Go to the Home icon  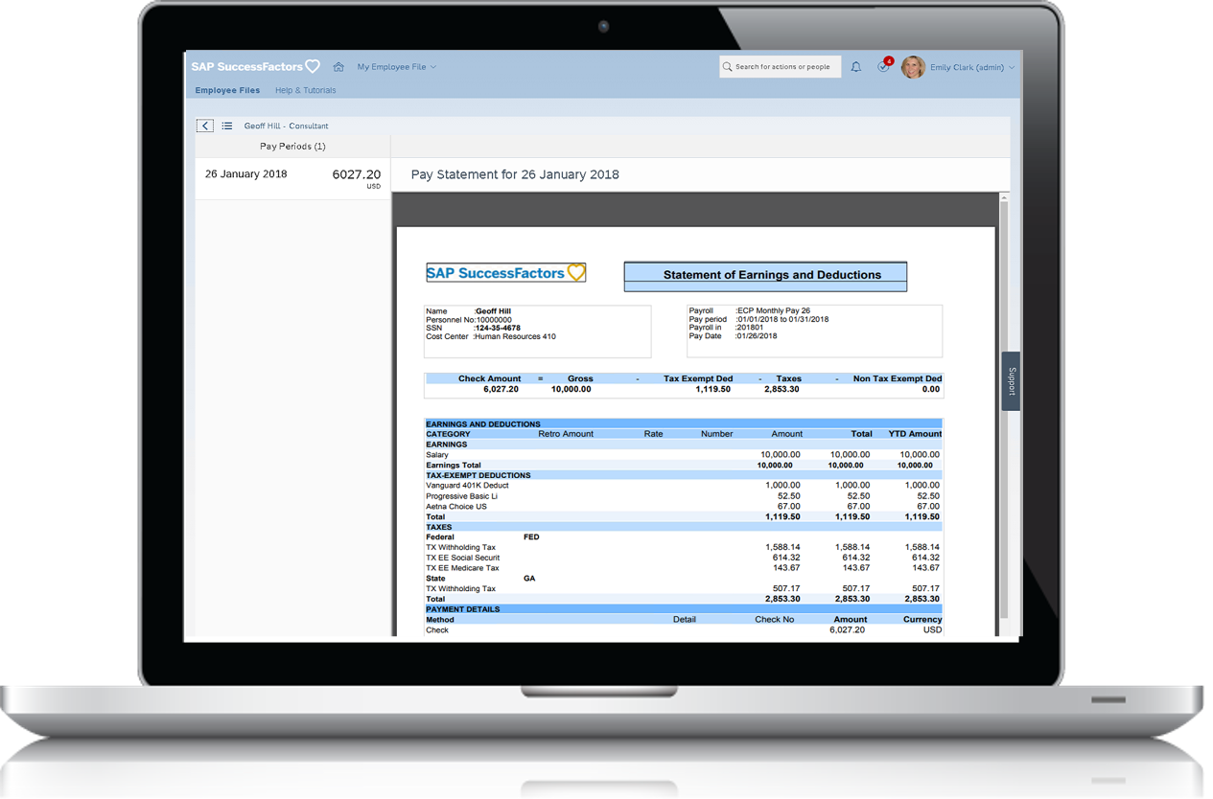pyautogui.click(x=338, y=67)
